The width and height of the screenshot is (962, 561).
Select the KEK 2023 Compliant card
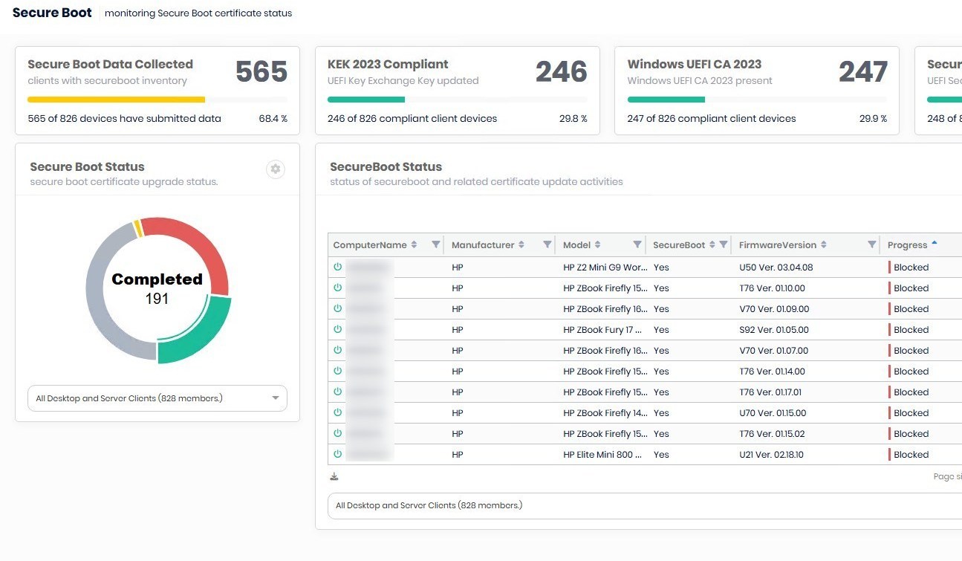(457, 91)
